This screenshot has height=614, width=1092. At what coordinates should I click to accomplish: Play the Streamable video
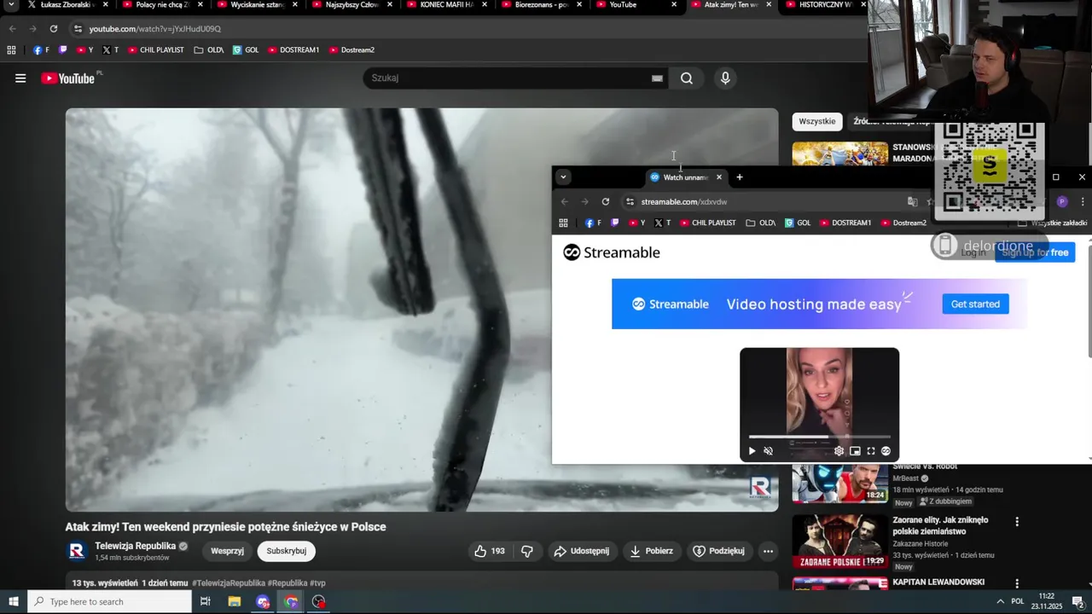pyautogui.click(x=752, y=451)
